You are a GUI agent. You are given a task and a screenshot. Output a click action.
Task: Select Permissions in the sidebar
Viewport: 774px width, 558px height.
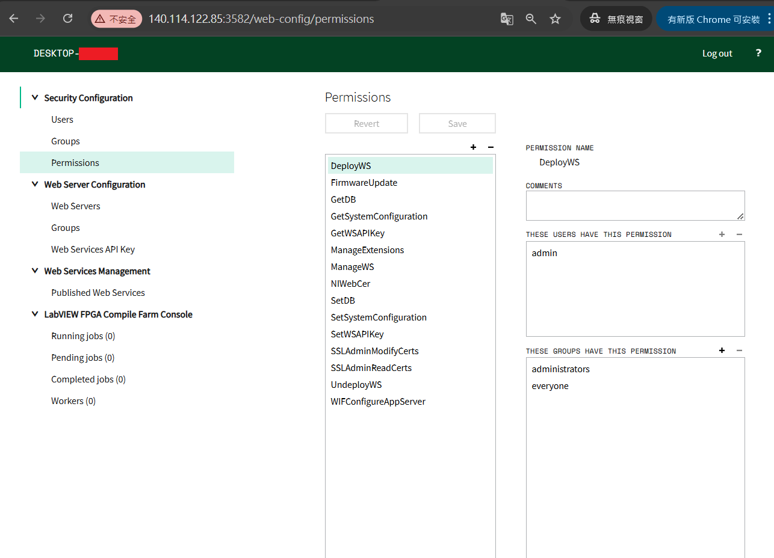(127, 163)
